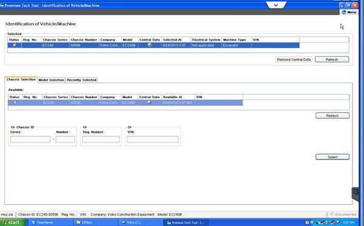
Task: Click EC240B model cell in Available table
Action: [x=130, y=102]
